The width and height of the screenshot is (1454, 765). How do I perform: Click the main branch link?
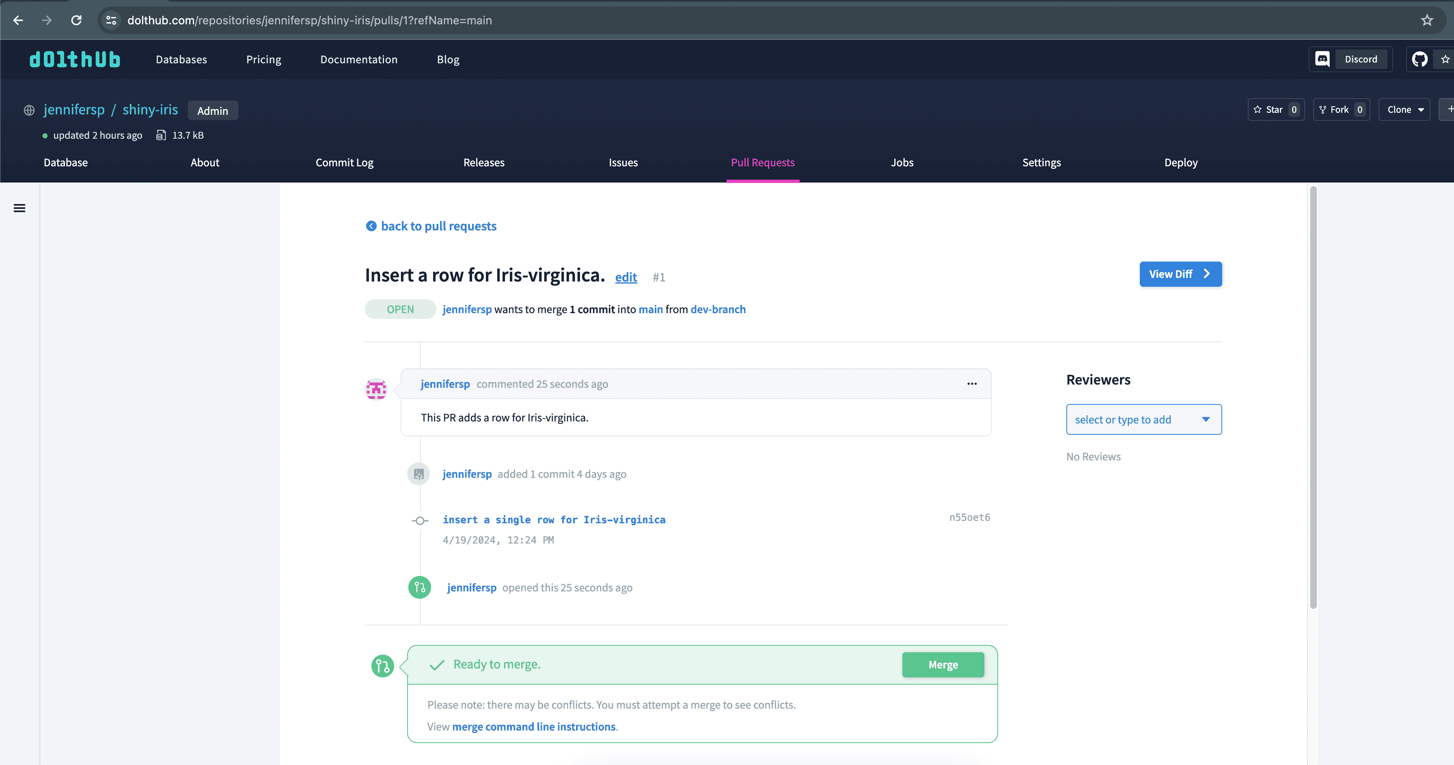[x=651, y=309]
